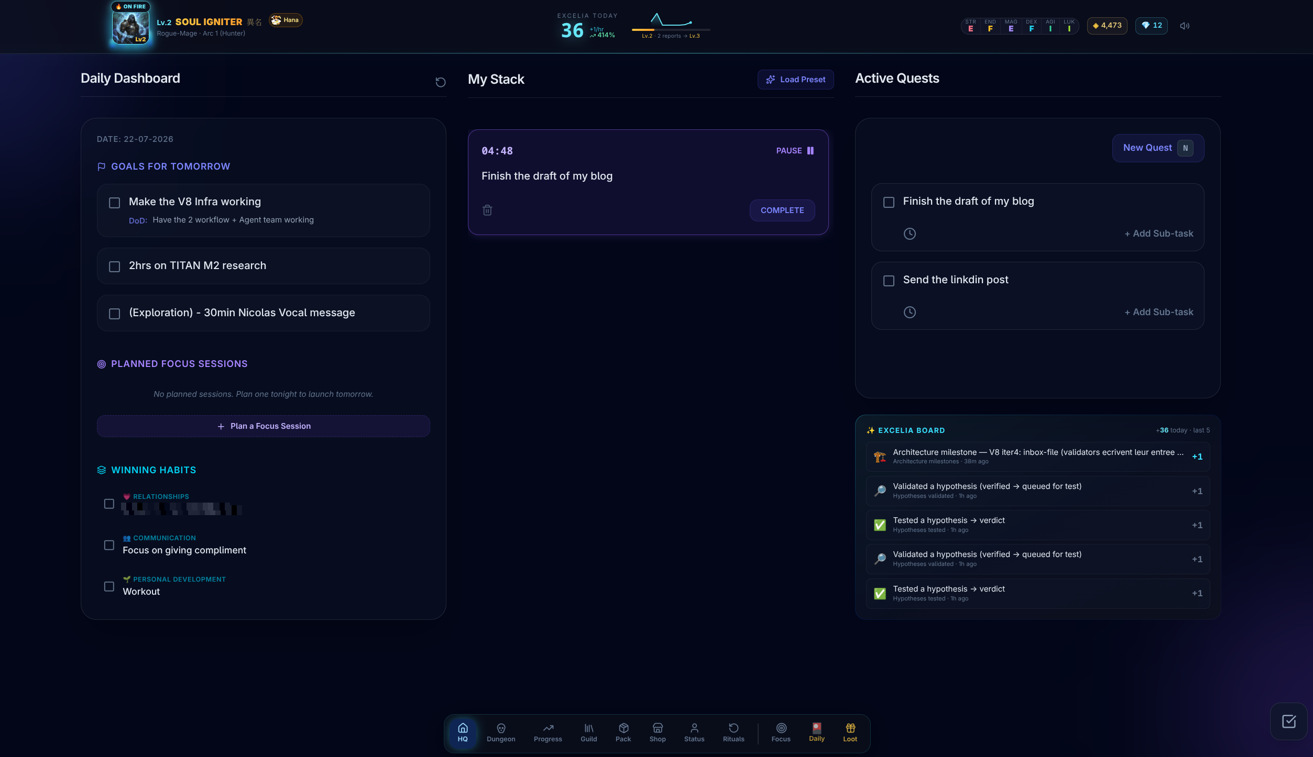
Task: Click the Excelia trend sparkline chart
Action: tap(671, 20)
